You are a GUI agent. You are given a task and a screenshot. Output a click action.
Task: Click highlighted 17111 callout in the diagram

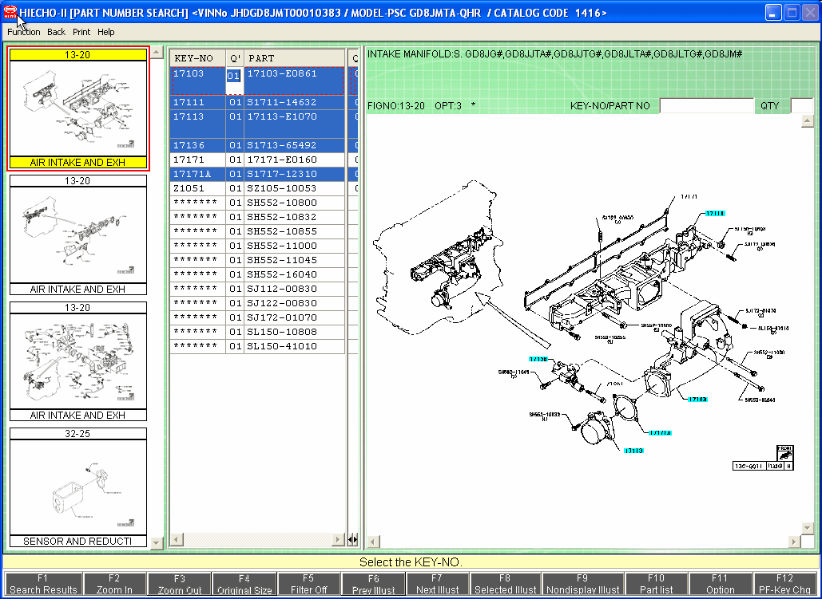[x=715, y=214]
